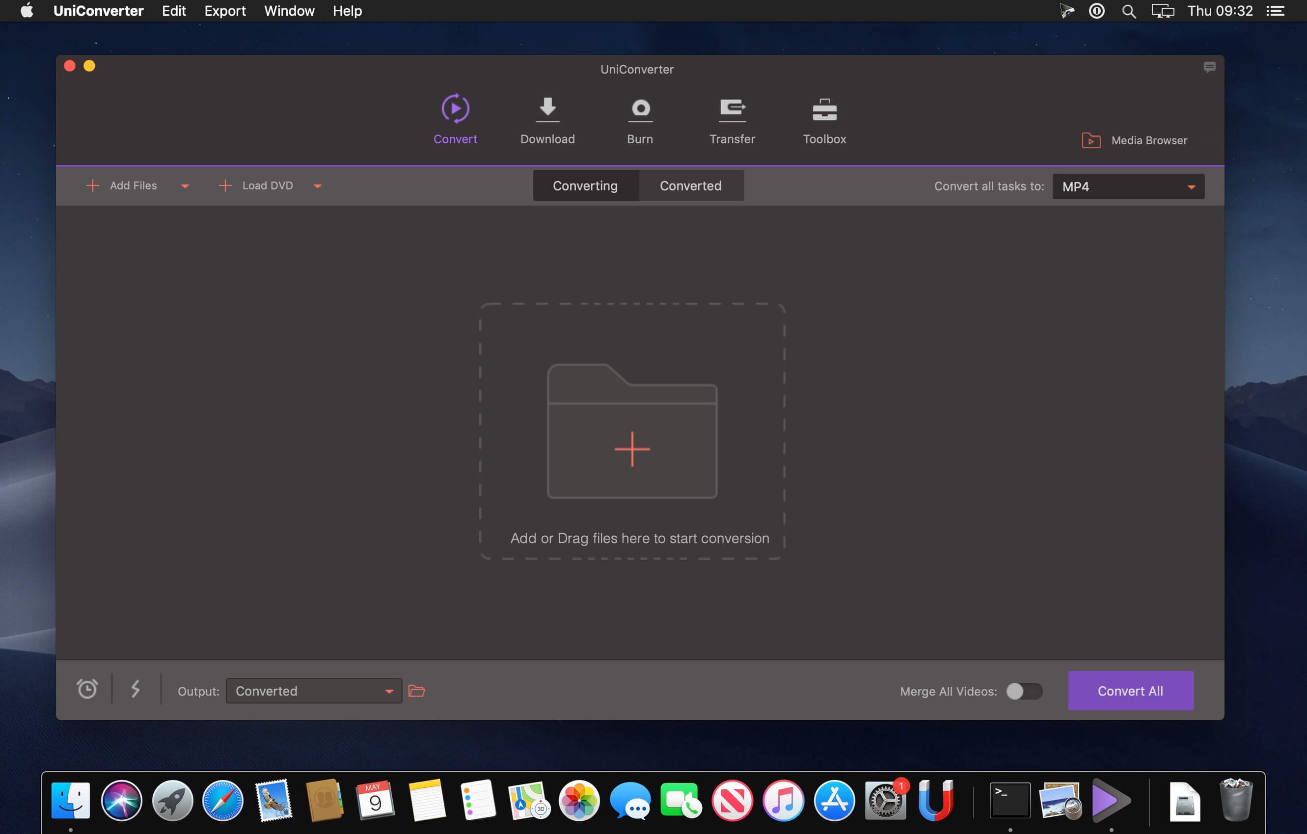
Task: Expand the Add Files dropdown arrow
Action: point(185,186)
